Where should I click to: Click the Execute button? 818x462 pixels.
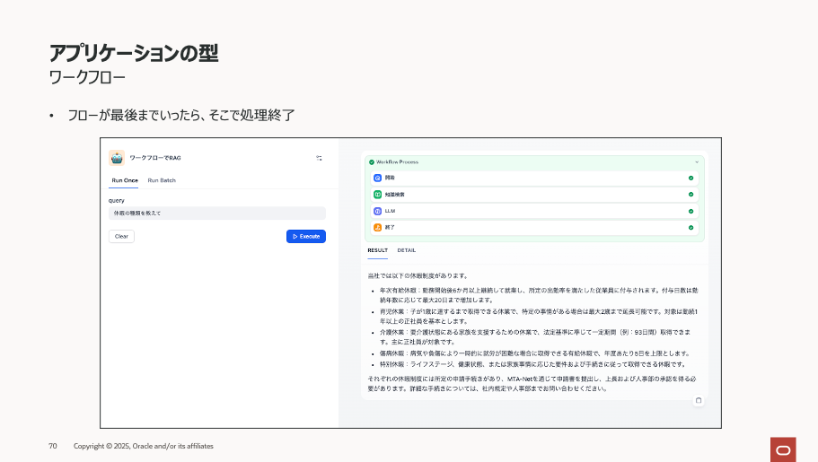click(x=306, y=236)
